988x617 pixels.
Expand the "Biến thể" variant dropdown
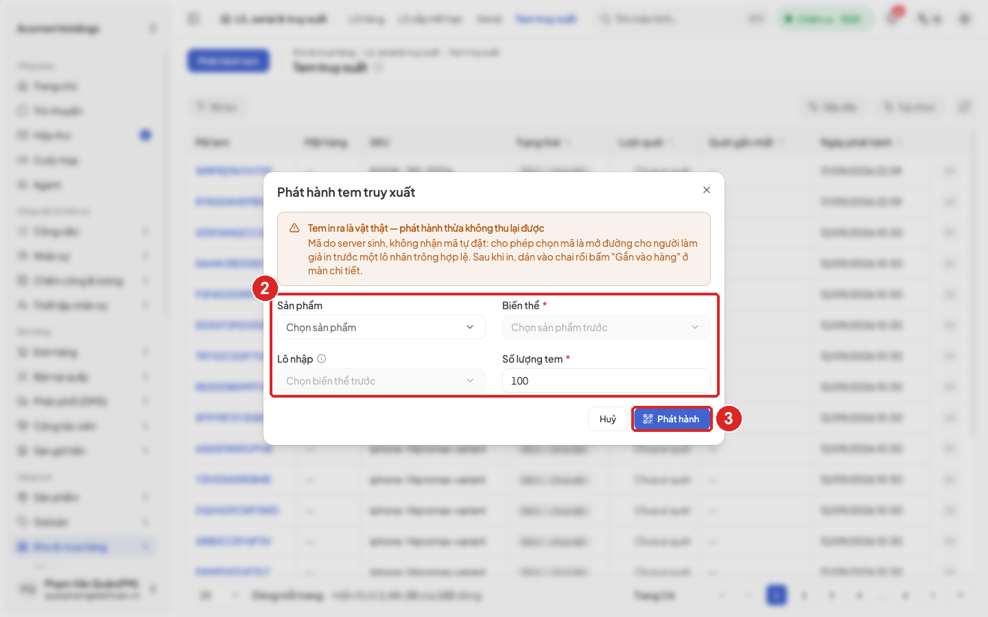pos(607,327)
